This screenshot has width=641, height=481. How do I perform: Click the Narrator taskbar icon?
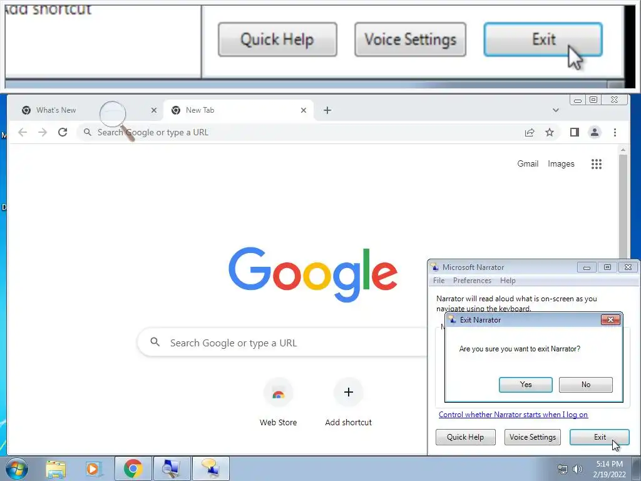pyautogui.click(x=210, y=468)
